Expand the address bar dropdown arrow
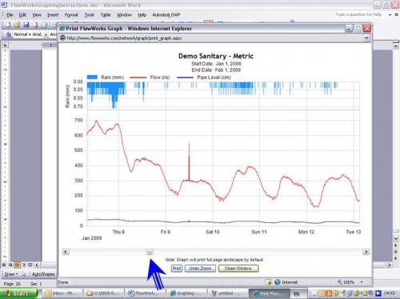Image resolution: width=400 pixels, height=299 pixels. pos(366,38)
